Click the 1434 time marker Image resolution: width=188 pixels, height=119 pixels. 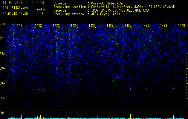[x=74, y=26]
